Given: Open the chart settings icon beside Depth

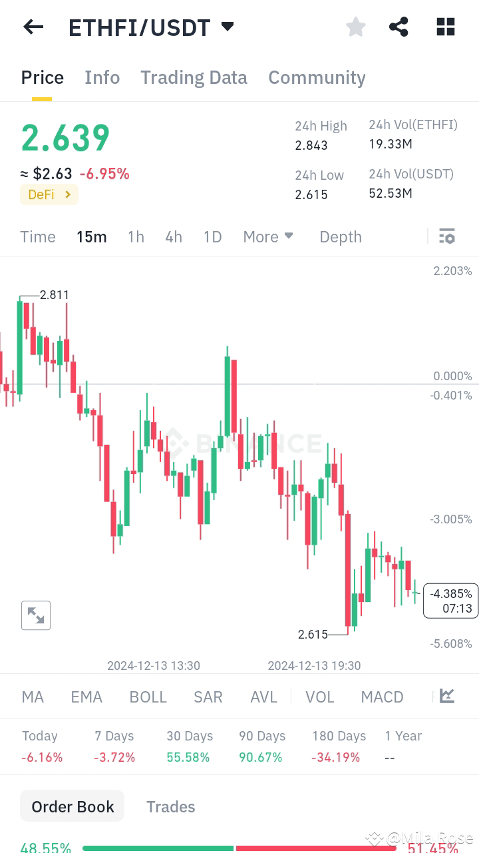Looking at the screenshot, I should (x=446, y=236).
